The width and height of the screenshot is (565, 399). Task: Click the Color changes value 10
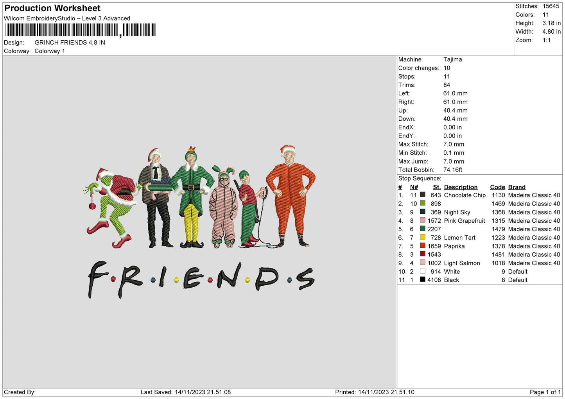(x=447, y=68)
